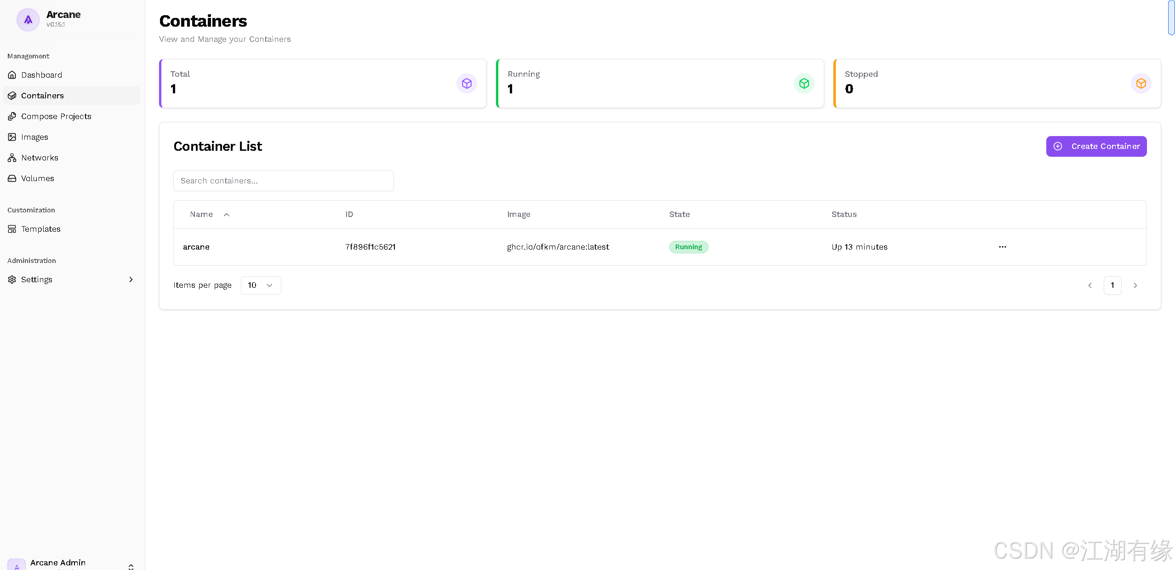Open the arcane container actions menu

pos(1002,247)
